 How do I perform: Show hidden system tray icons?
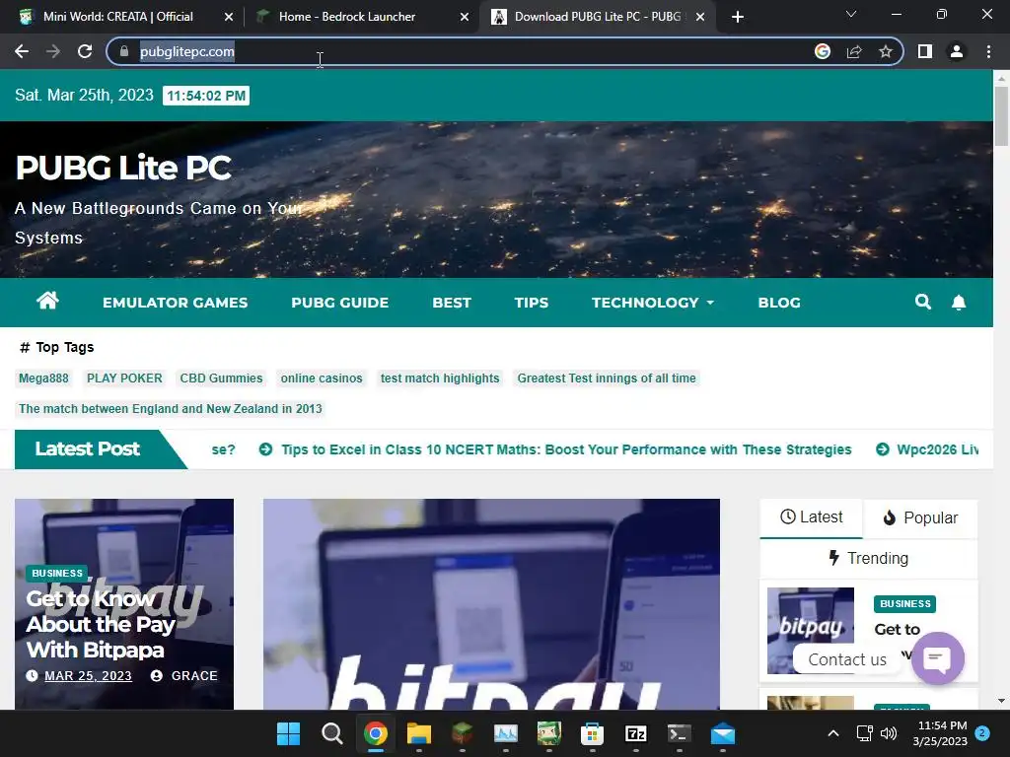[832, 733]
